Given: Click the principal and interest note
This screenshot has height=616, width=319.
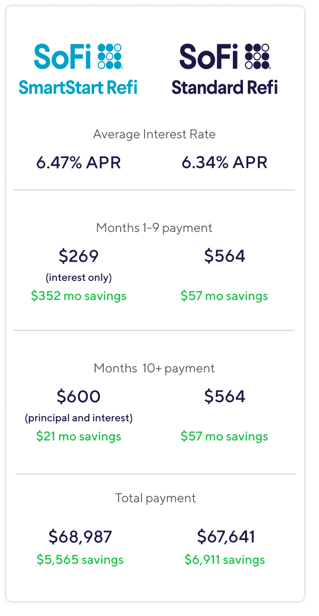Looking at the screenshot, I should [x=79, y=418].
